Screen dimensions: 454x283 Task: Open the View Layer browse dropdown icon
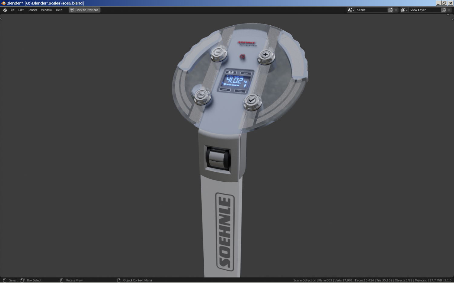[404, 10]
